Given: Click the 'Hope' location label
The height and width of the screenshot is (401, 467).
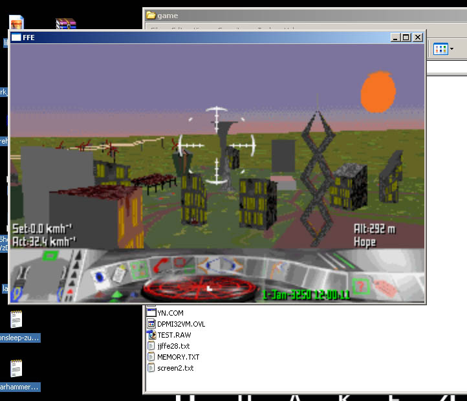Looking at the screenshot, I should pos(365,242).
